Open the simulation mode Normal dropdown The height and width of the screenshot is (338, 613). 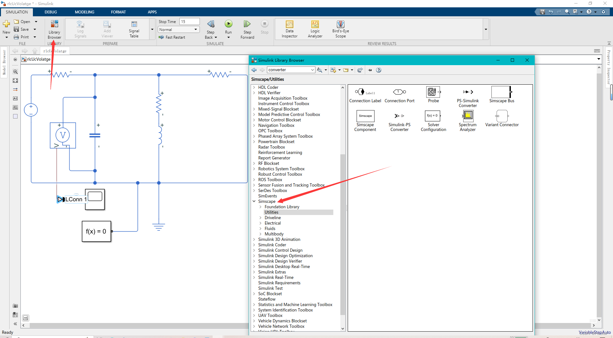[179, 29]
